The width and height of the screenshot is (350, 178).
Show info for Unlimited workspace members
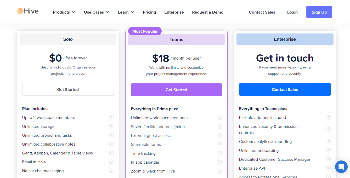tap(220, 118)
